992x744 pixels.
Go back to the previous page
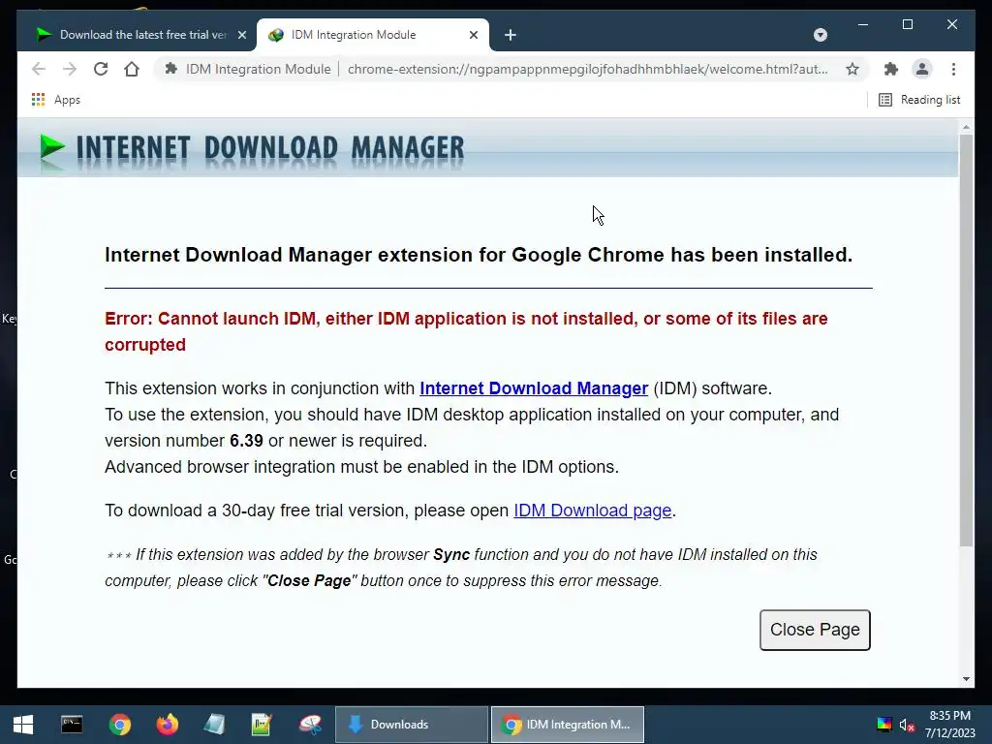[39, 69]
